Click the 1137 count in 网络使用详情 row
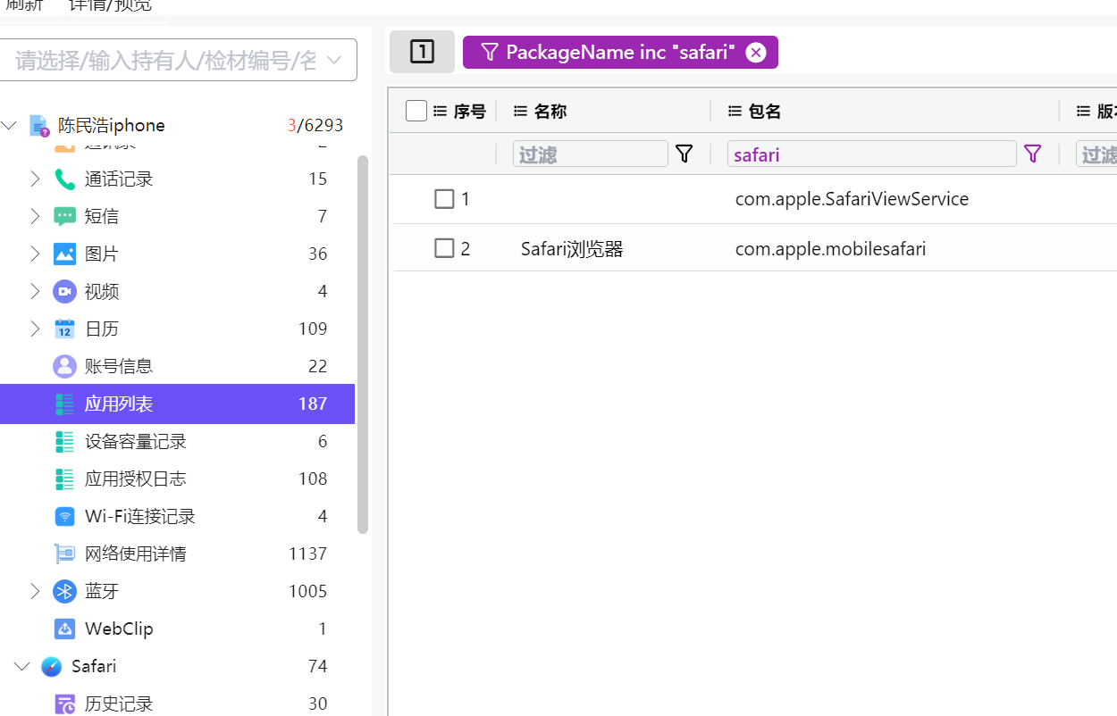 (x=307, y=554)
